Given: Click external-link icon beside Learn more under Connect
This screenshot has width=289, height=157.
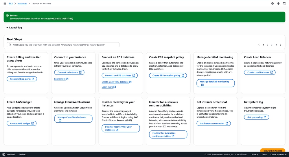Looking at the screenshot, I should pos(67,79).
